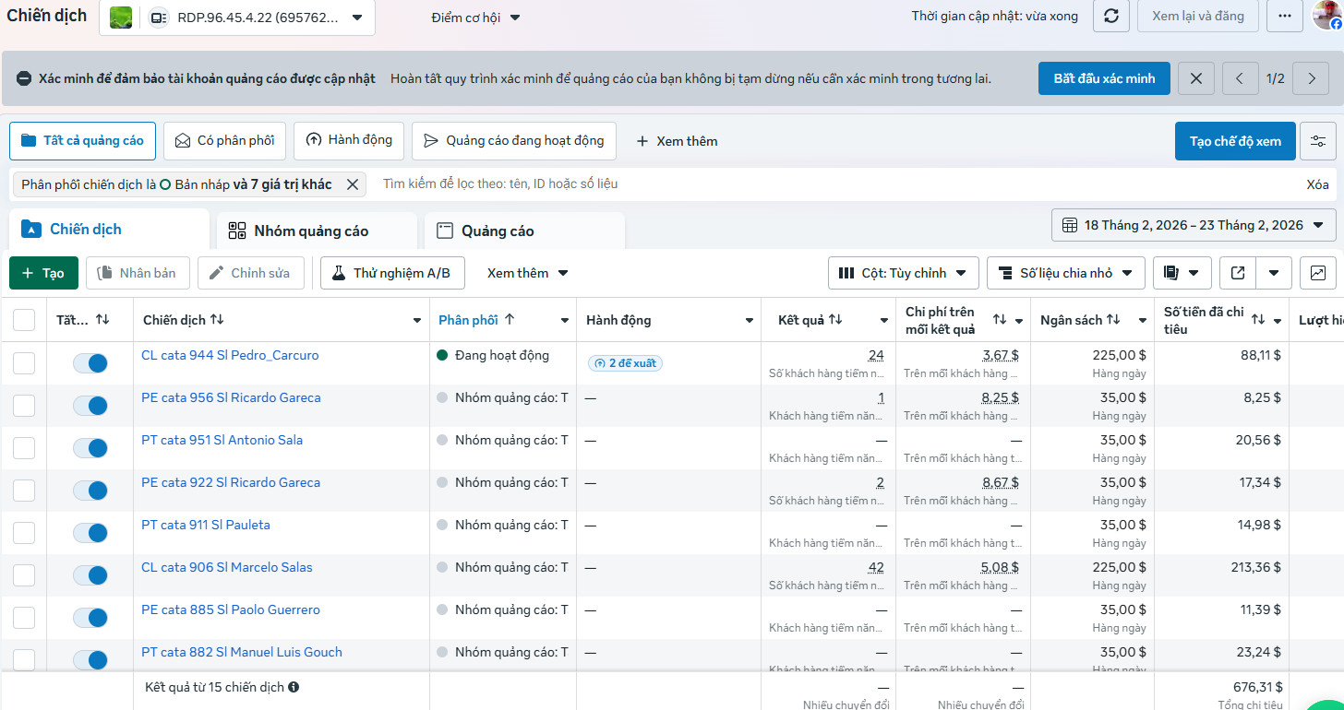Expand the Điểm cơ hội dropdown
Viewport: 1344px width, 710px height.
point(476,18)
